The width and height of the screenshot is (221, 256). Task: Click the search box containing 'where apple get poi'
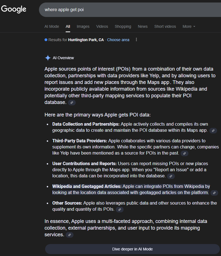(x=130, y=10)
